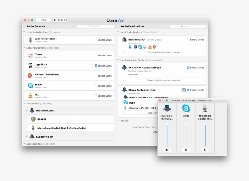Screen dimensions: 249x181
Task: Disable Dante for Stereo Application Input
Action: [x=188, y=90]
